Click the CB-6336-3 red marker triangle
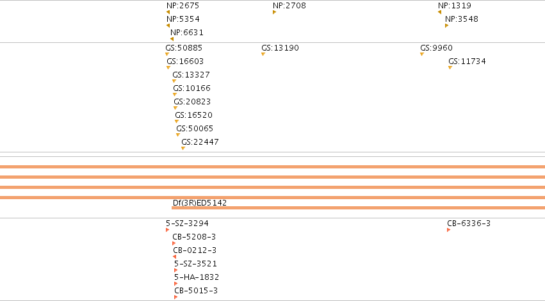This screenshot has height=301, width=545. coord(449,230)
